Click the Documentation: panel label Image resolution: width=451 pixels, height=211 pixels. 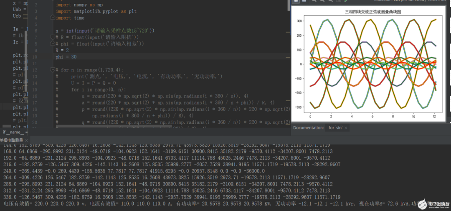(308, 128)
